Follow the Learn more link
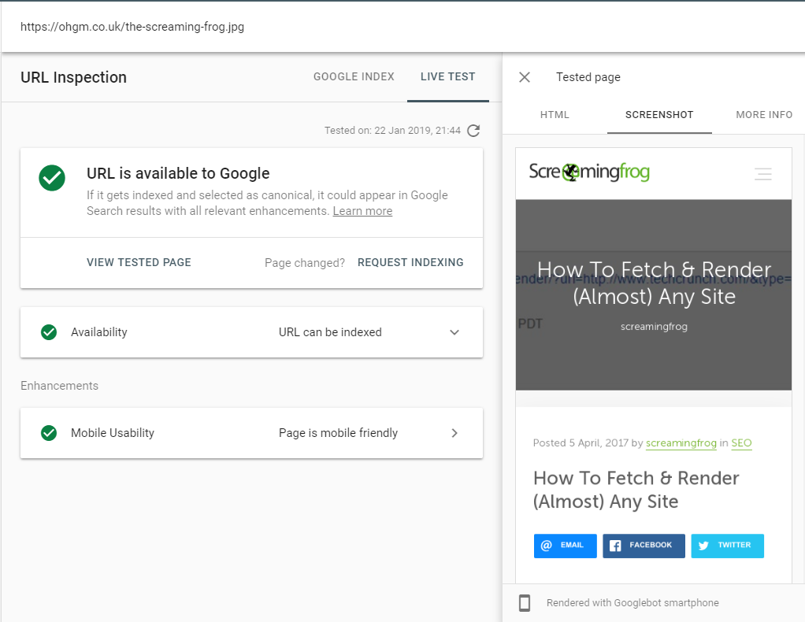This screenshot has width=805, height=622. (362, 211)
